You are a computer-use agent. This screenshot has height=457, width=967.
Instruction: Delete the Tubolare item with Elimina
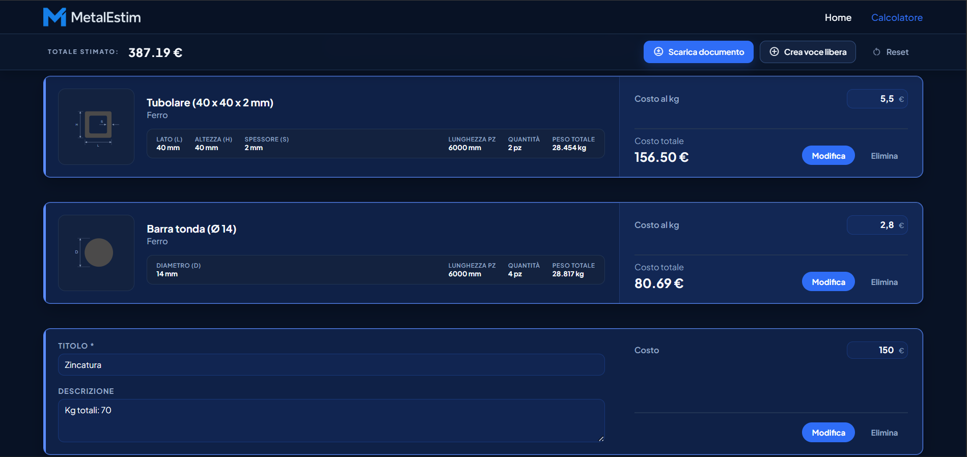click(x=884, y=156)
